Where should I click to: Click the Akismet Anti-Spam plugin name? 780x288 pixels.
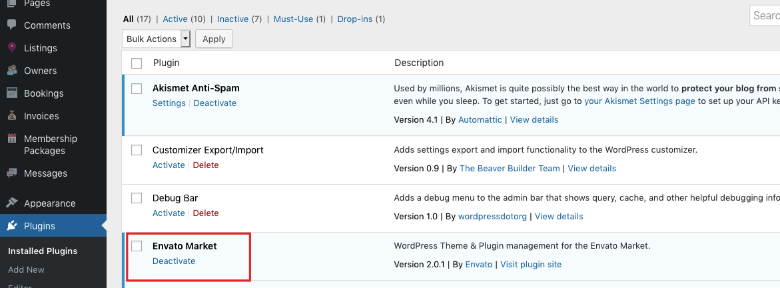pyautogui.click(x=196, y=88)
